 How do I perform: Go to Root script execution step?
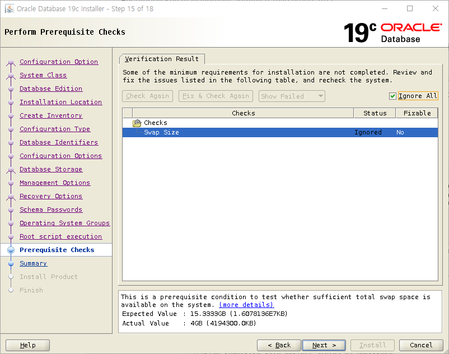point(60,236)
